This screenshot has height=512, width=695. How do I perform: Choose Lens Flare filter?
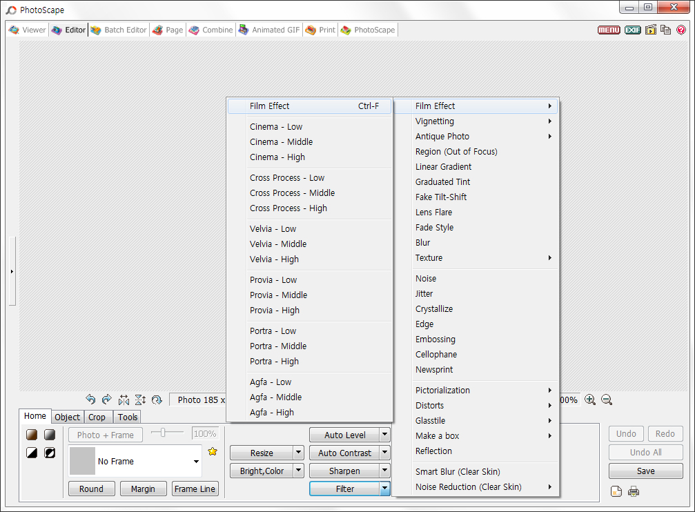476,212
